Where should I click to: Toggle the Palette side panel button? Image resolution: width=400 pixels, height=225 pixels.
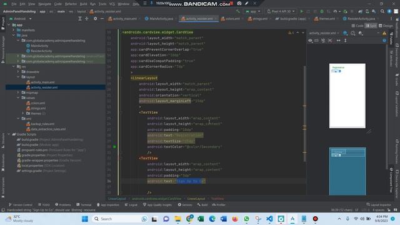pyautogui.click(x=392, y=38)
